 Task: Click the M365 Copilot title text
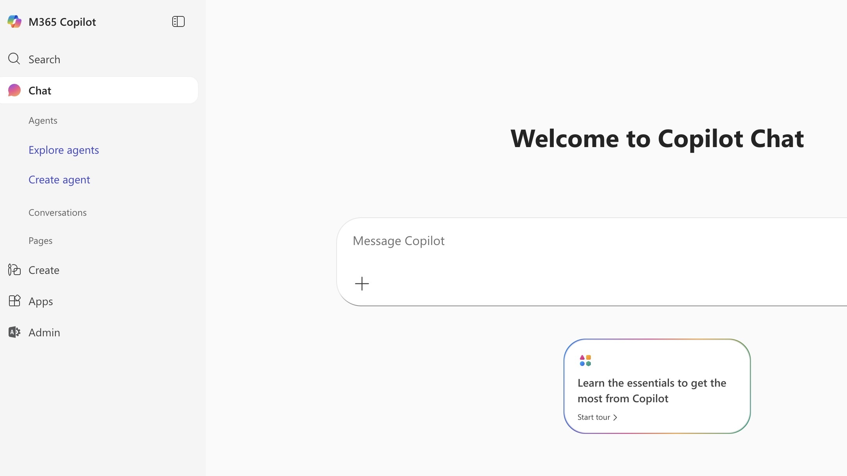62,22
